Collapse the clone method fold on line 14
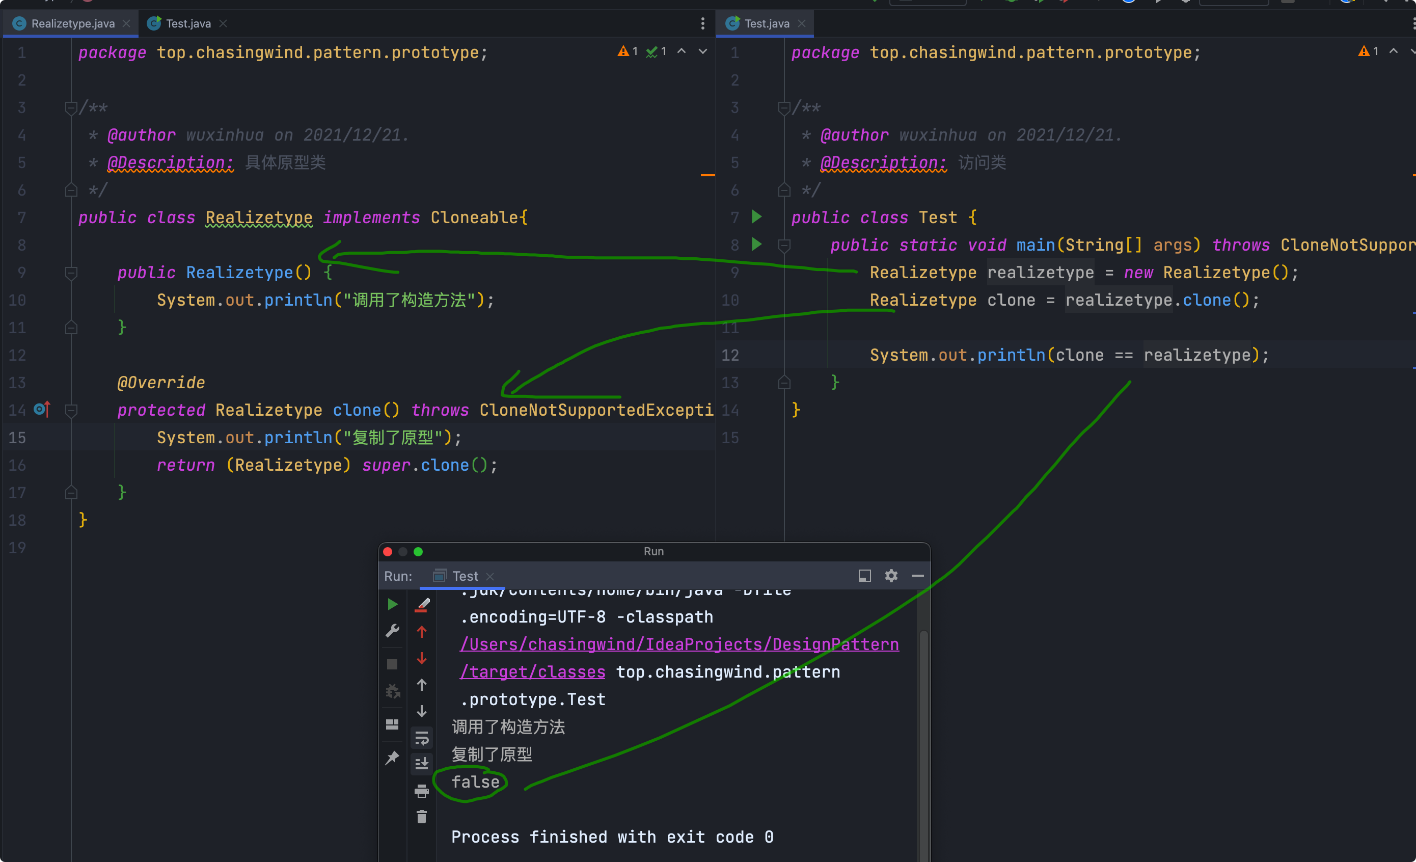1416x862 pixels. point(71,410)
